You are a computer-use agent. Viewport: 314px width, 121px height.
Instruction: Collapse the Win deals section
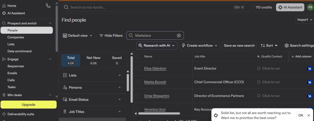point(50,95)
